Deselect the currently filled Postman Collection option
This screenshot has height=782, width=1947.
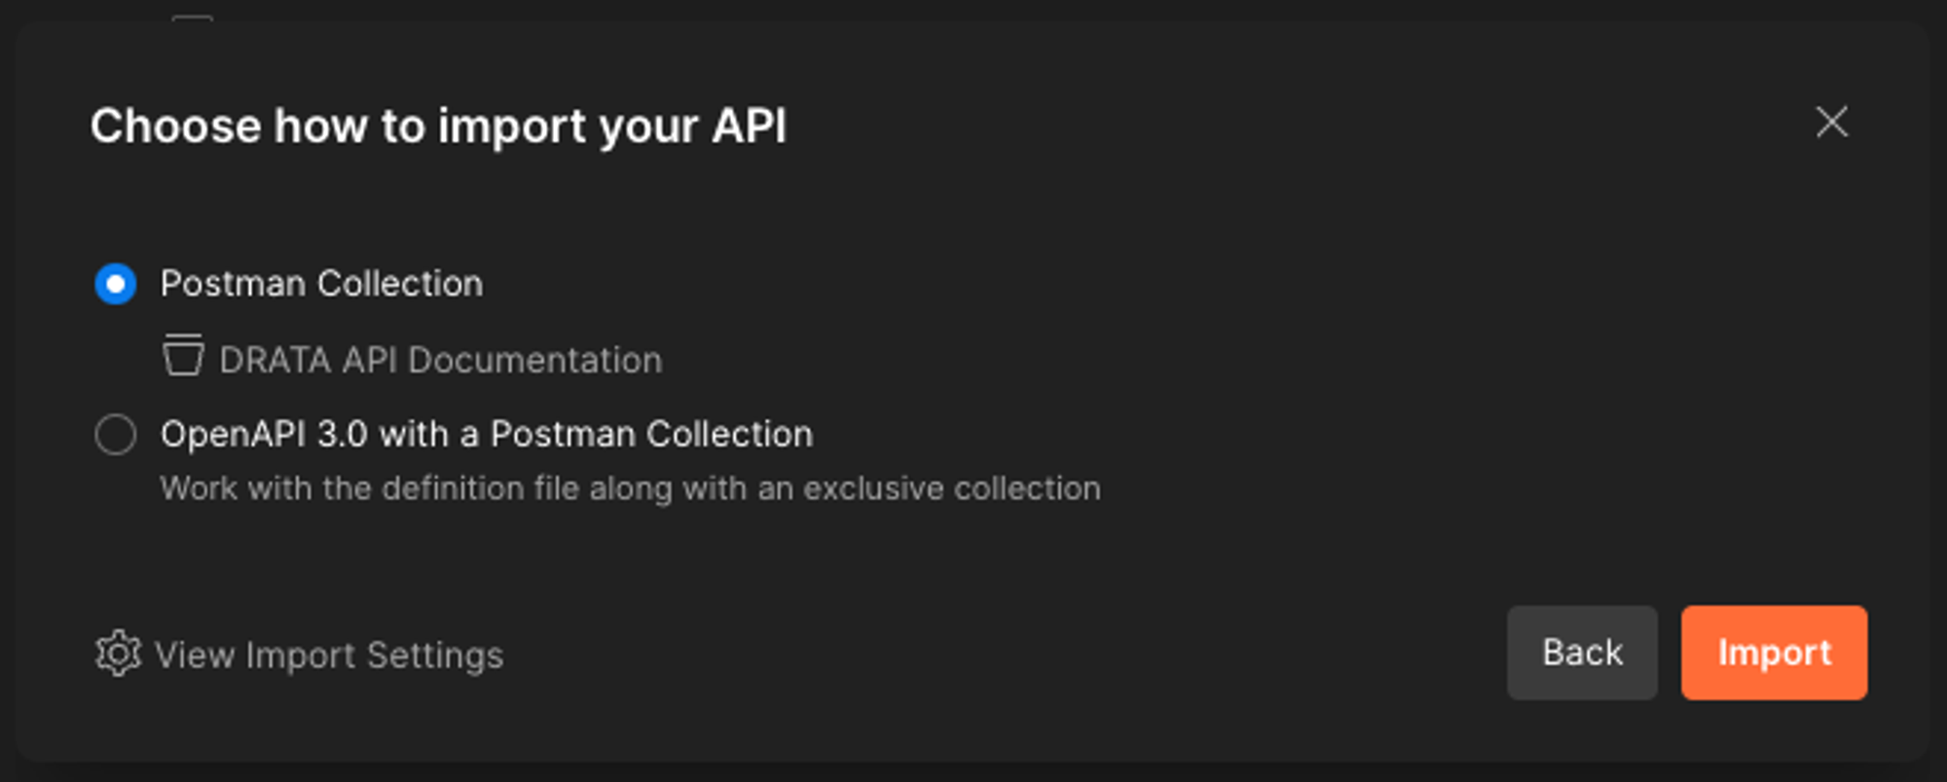[116, 284]
